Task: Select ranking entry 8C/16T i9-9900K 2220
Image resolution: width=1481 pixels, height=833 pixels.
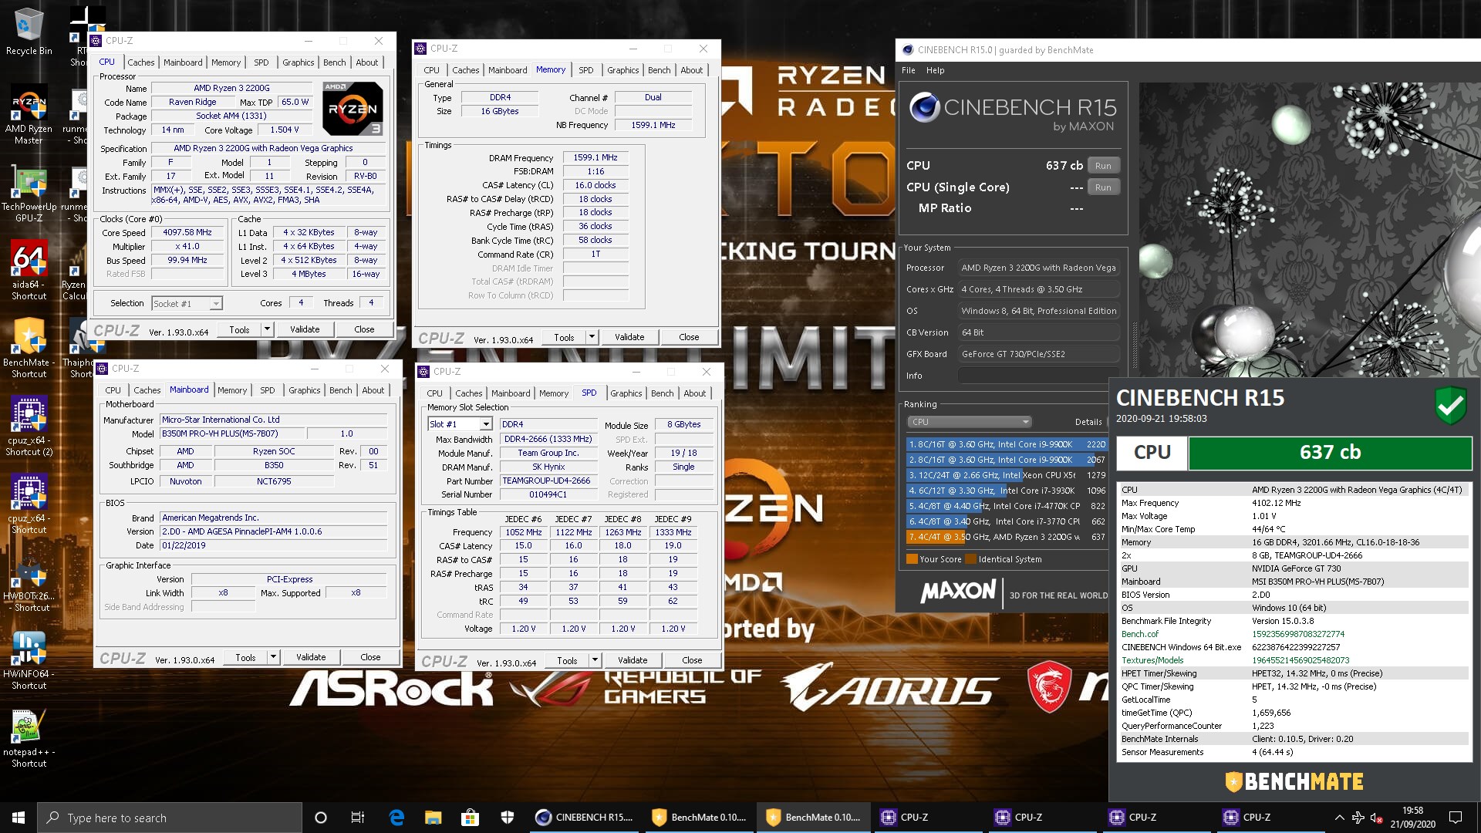Action: [1007, 444]
